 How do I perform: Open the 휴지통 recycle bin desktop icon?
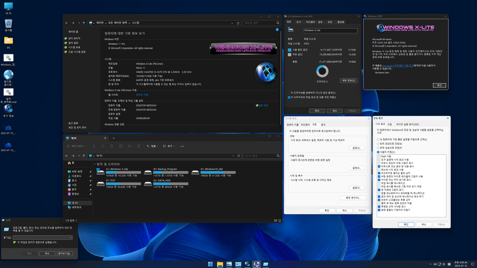tap(8, 25)
